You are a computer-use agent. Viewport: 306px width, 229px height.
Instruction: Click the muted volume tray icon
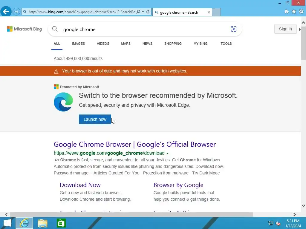pos(278,223)
